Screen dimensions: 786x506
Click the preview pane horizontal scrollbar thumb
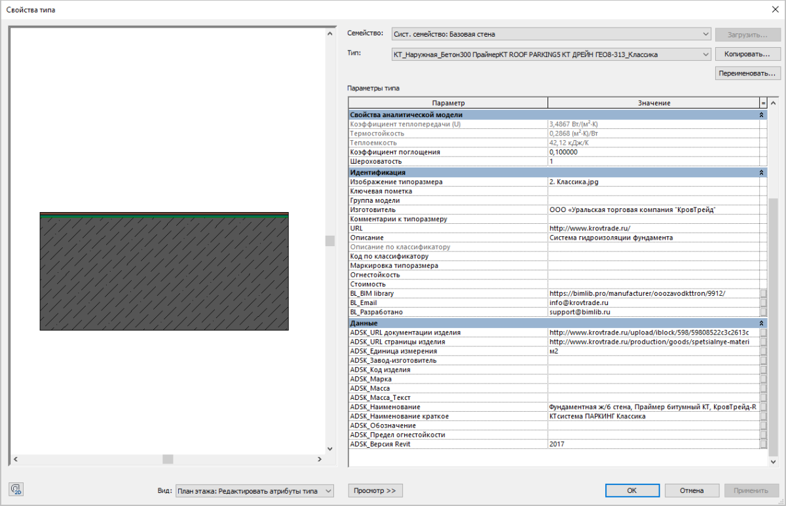point(168,460)
